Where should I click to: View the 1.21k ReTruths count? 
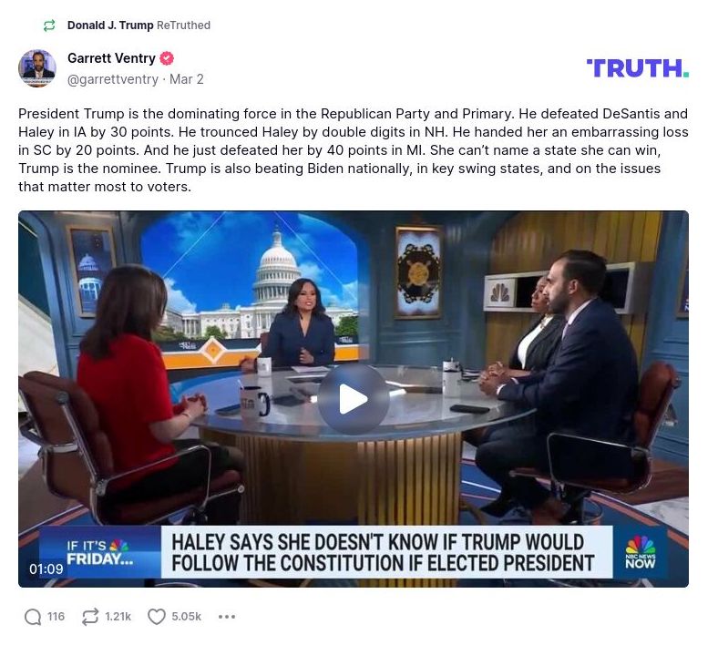[118, 617]
